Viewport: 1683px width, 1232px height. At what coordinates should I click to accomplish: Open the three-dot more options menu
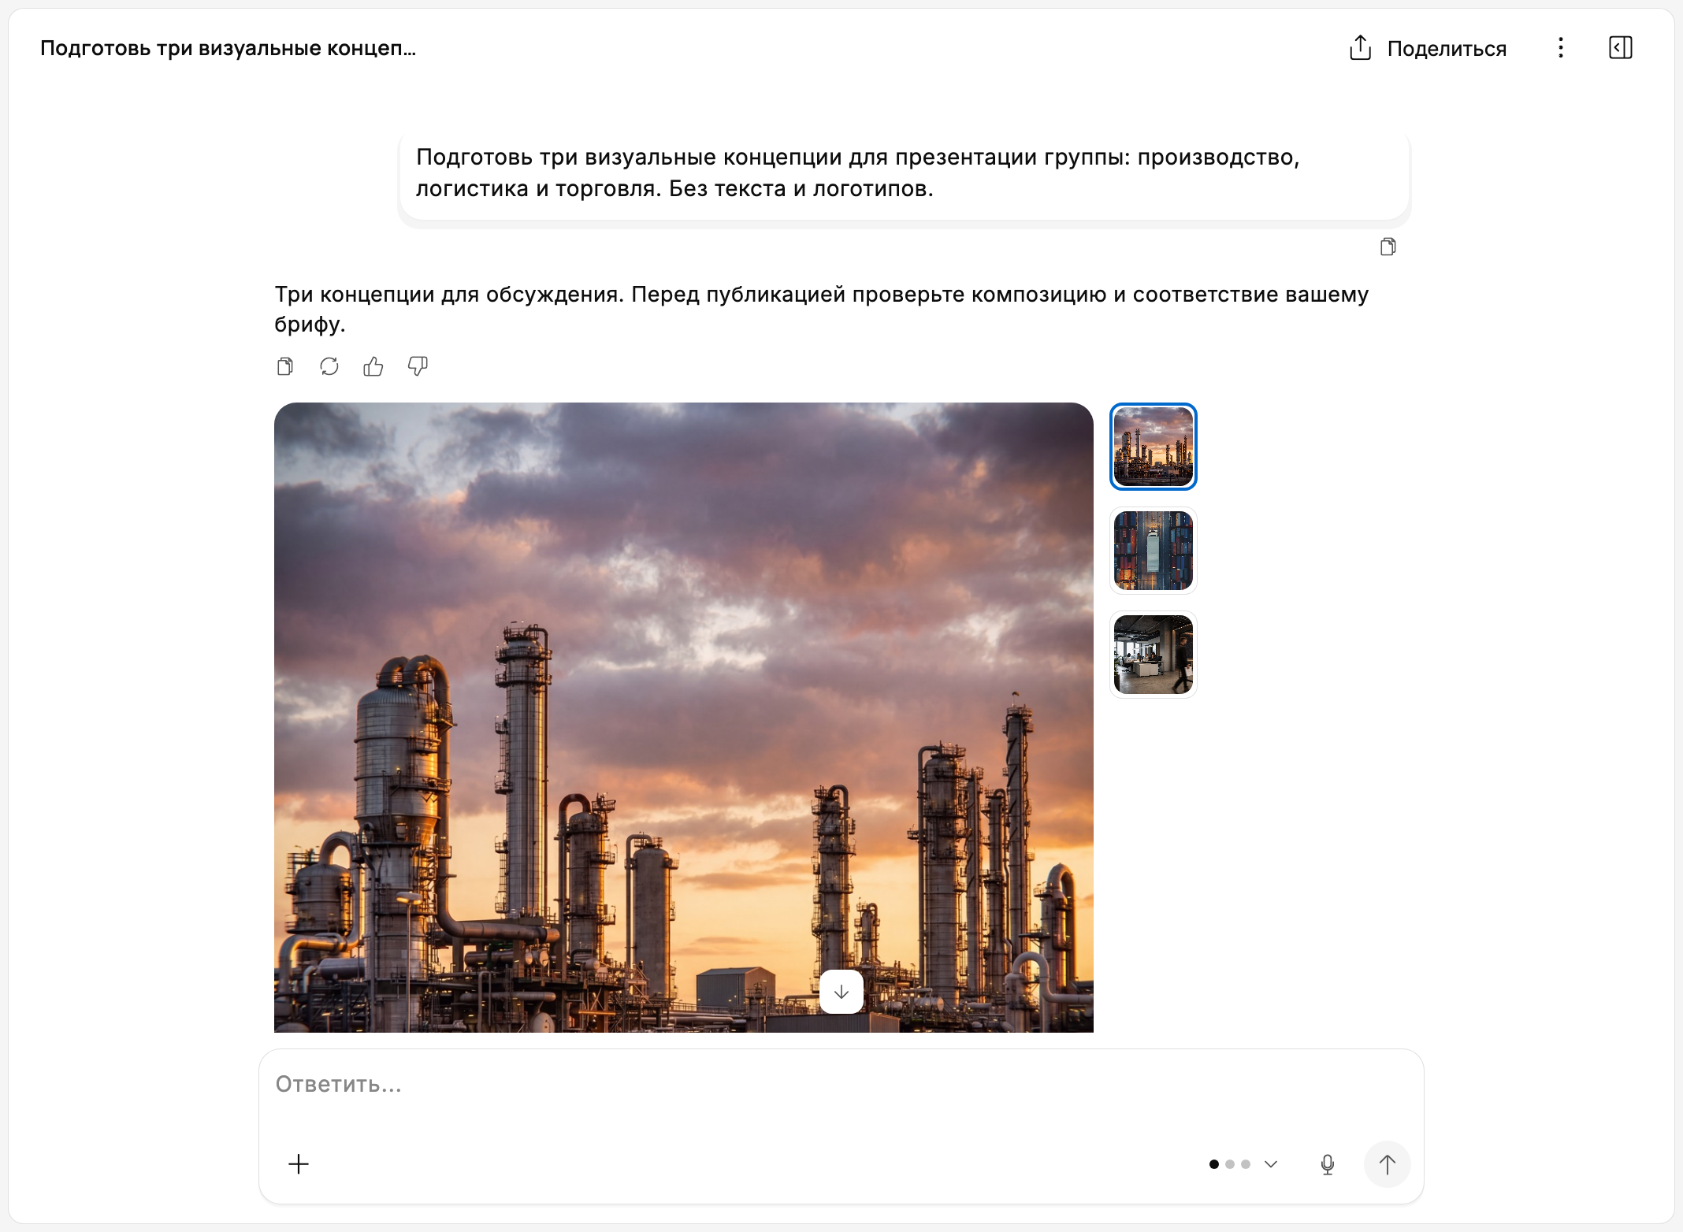coord(1560,48)
